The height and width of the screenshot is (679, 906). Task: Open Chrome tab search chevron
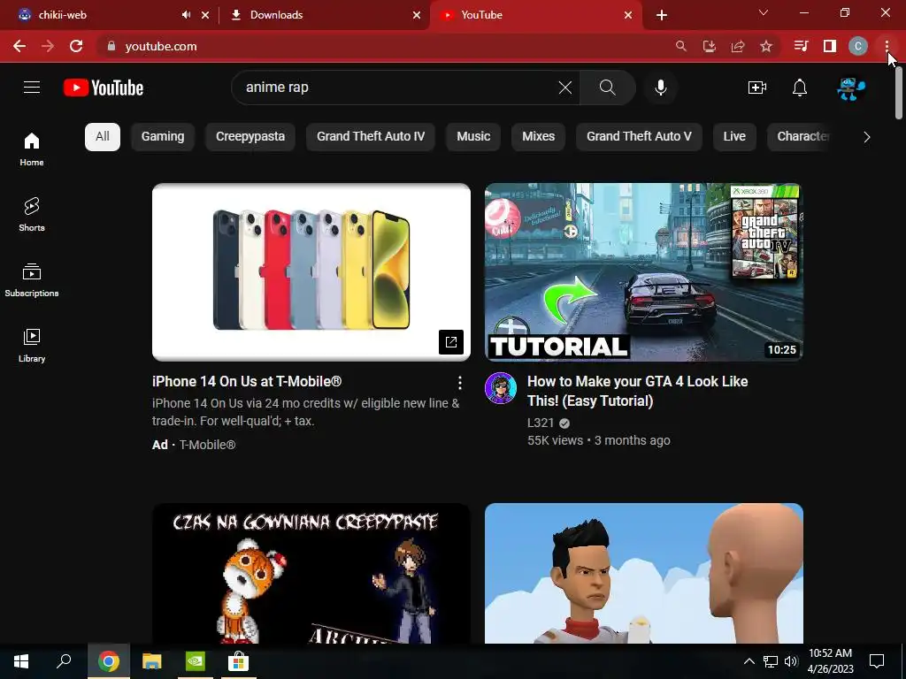tap(764, 12)
